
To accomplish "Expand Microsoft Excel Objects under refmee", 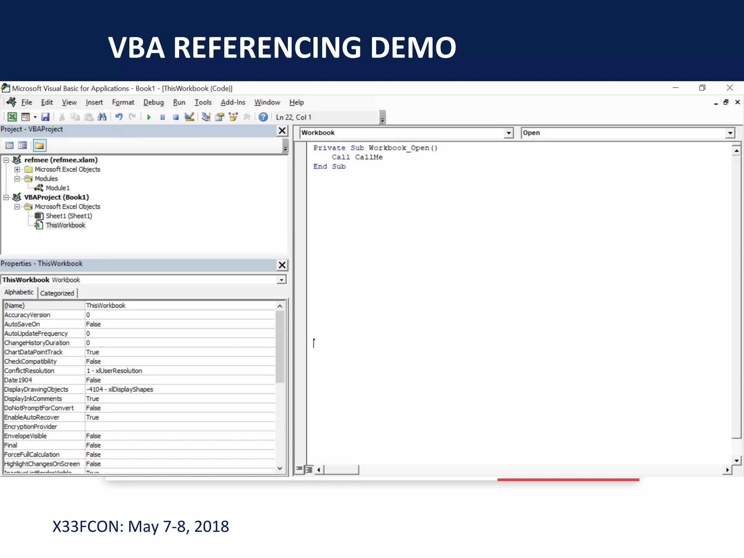I will point(17,169).
